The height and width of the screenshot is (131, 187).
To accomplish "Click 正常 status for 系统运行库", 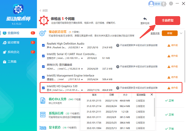I will (169, 115).
